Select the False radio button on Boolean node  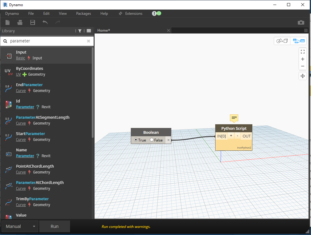pyautogui.click(x=152, y=140)
